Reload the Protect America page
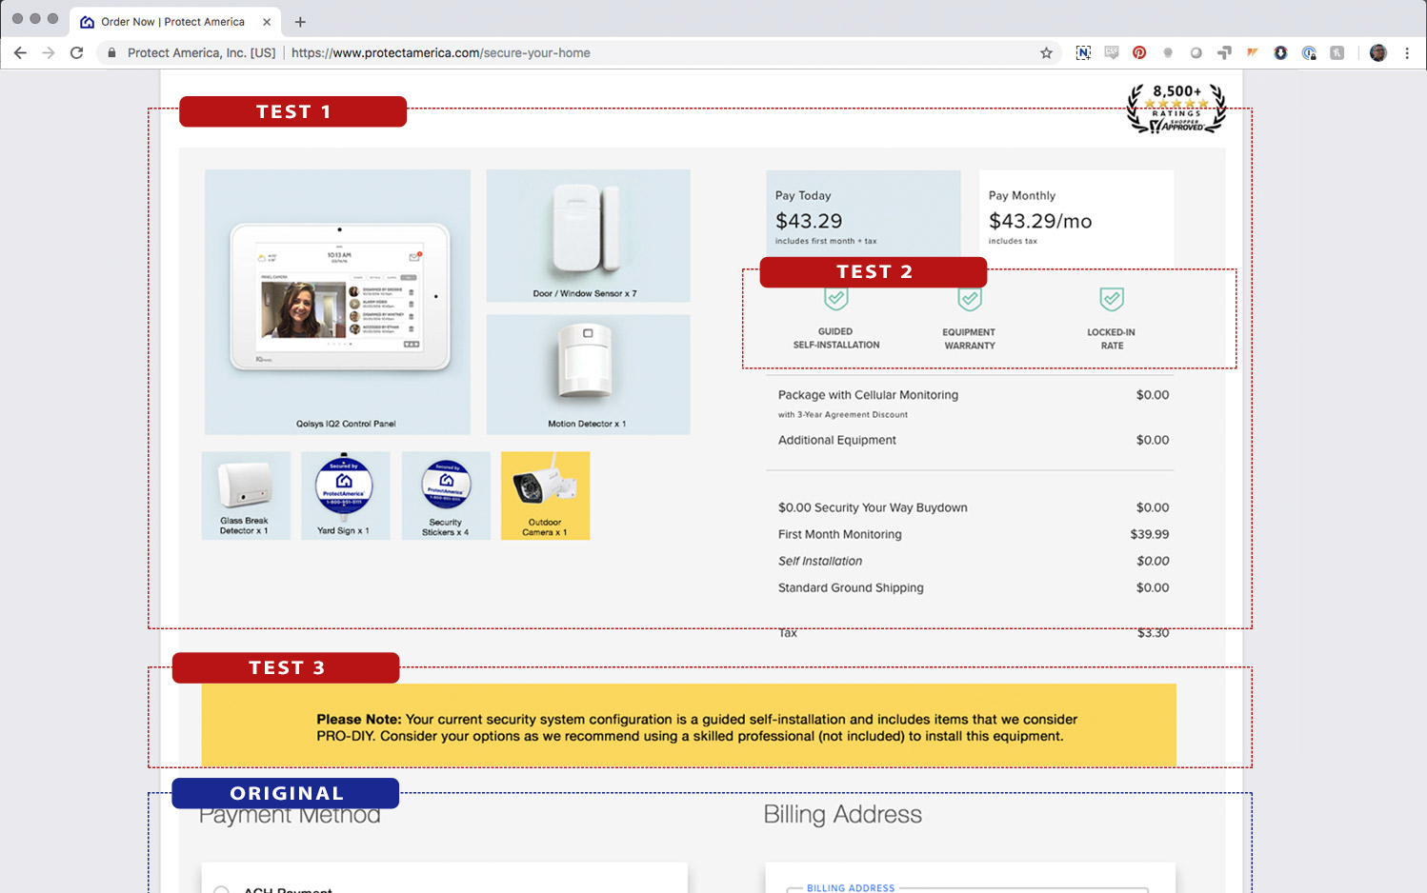Image resolution: width=1427 pixels, height=893 pixels. pos(77,53)
